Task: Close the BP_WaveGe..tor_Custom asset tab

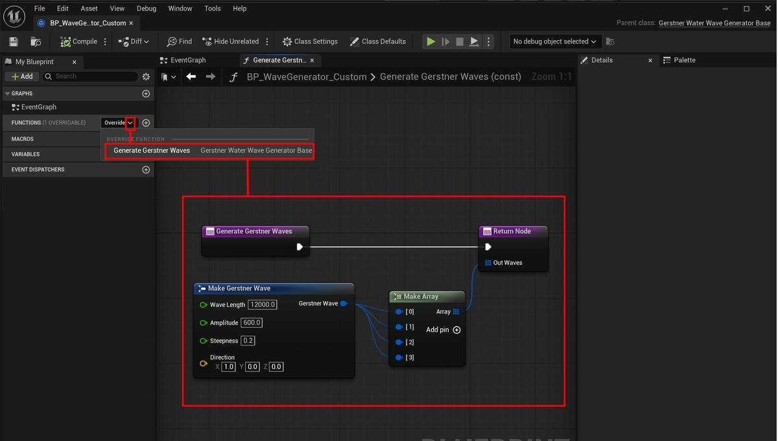Action: pos(131,23)
